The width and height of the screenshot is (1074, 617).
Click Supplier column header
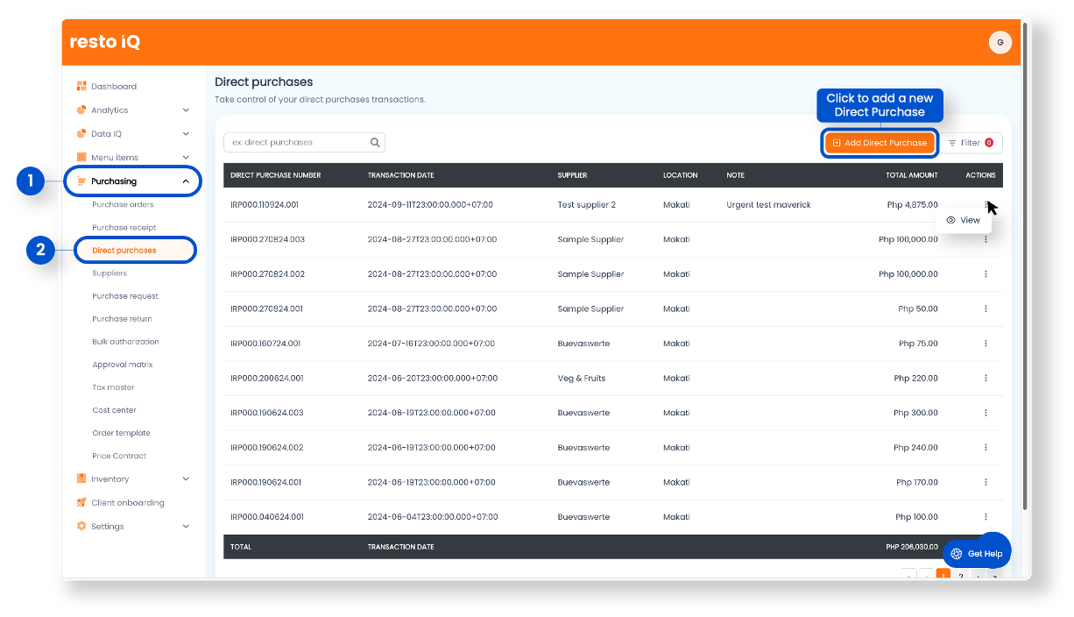pyautogui.click(x=572, y=175)
